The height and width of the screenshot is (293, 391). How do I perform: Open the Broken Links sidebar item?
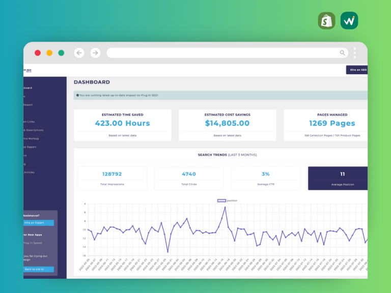pos(29,122)
